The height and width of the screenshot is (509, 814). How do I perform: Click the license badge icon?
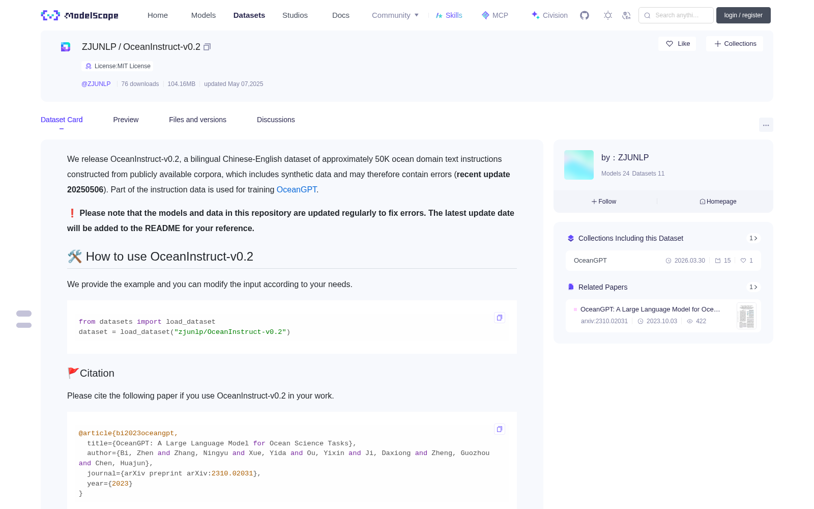[89, 66]
